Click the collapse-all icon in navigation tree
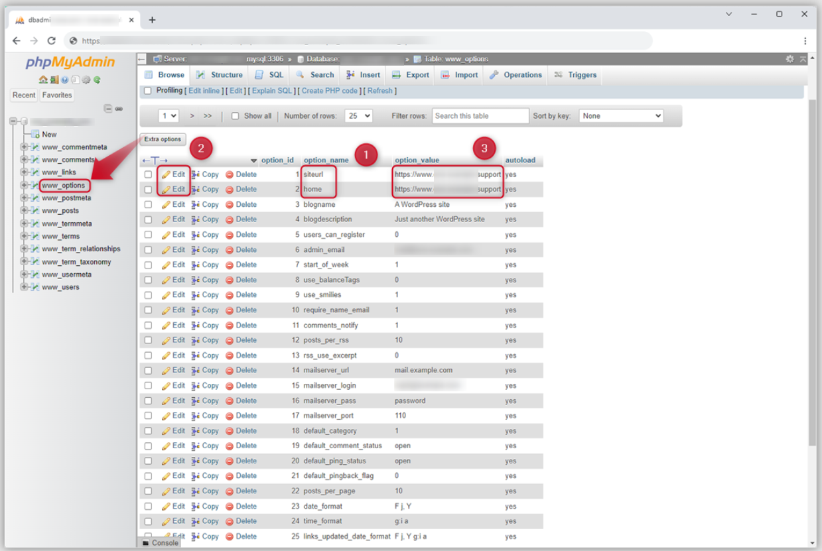This screenshot has height=551, width=822. pos(108,109)
